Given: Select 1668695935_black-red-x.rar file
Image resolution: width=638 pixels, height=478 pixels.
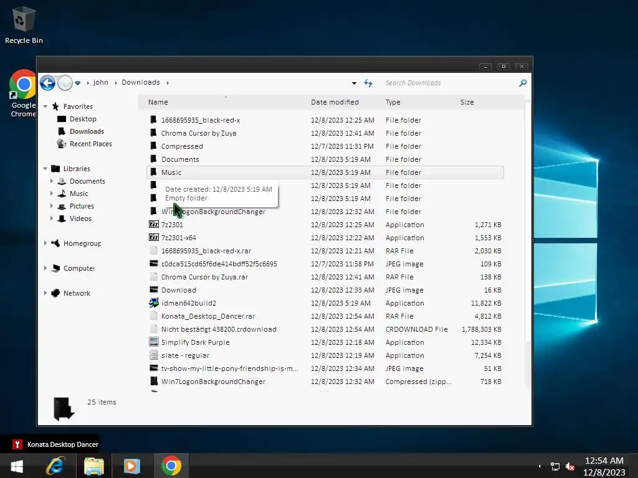Looking at the screenshot, I should tap(206, 251).
